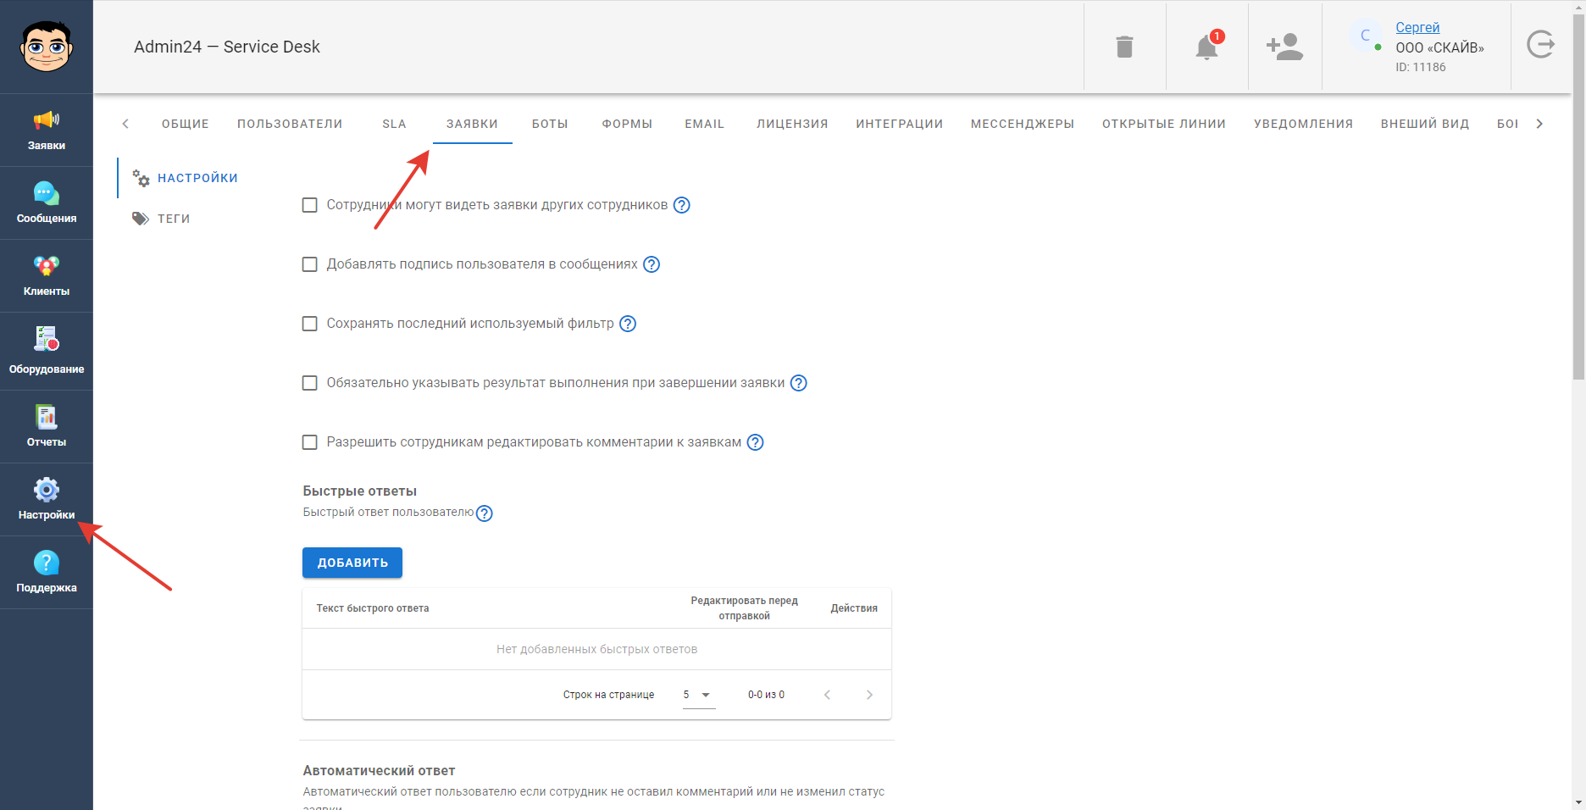Switch to the EMAIL tab
The height and width of the screenshot is (810, 1586).
pos(705,124)
